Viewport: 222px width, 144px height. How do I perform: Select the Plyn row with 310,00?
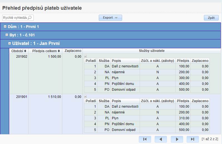pos(147,118)
